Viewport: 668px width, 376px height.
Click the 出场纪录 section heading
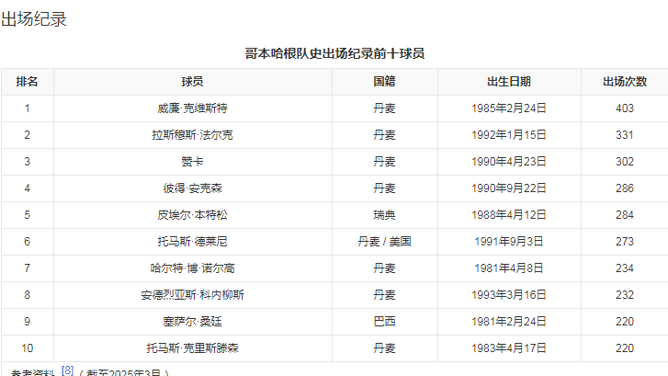(x=34, y=19)
